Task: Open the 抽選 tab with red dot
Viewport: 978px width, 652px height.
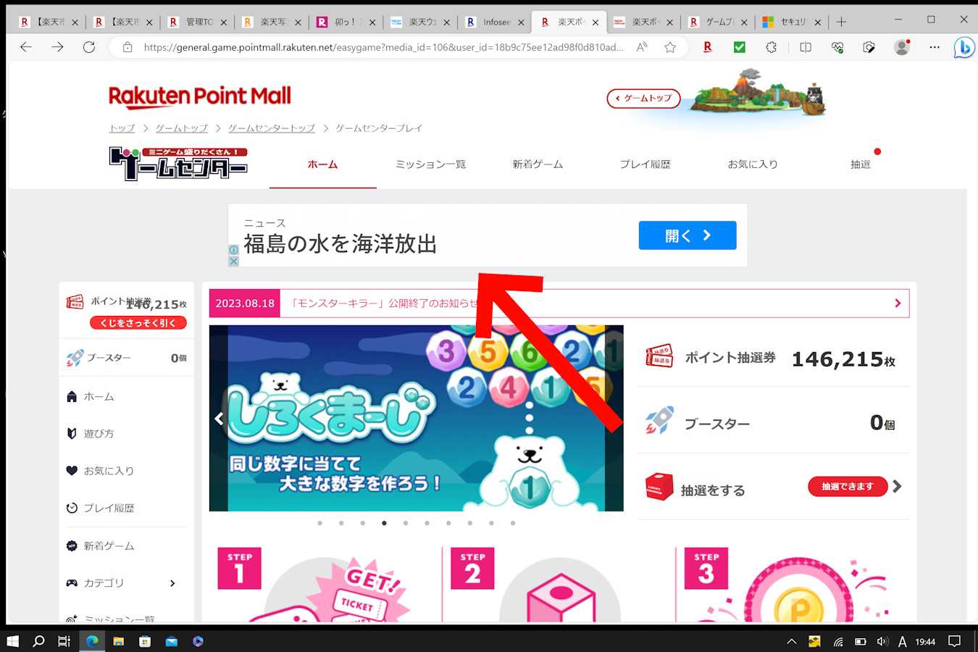Action: click(x=861, y=164)
